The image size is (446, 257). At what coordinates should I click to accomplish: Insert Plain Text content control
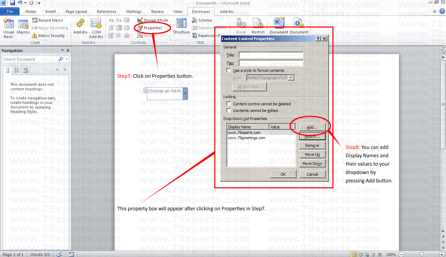click(119, 20)
